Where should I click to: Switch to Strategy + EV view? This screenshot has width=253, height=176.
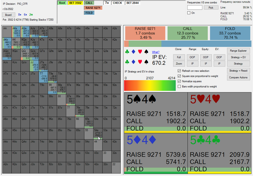238,57
